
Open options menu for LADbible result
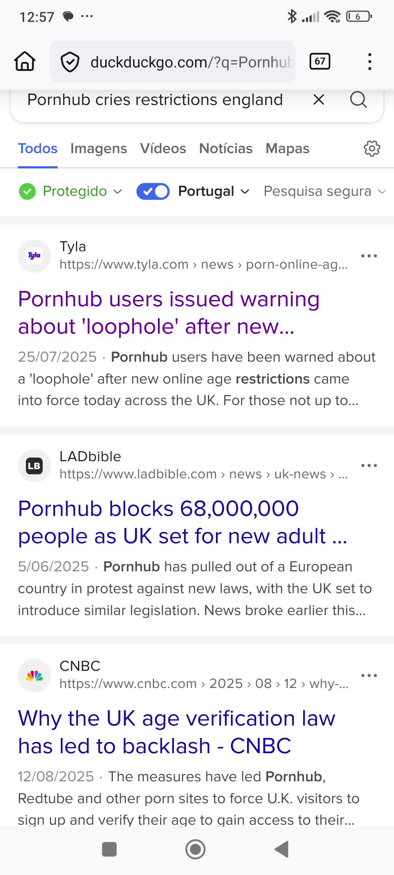tap(369, 466)
